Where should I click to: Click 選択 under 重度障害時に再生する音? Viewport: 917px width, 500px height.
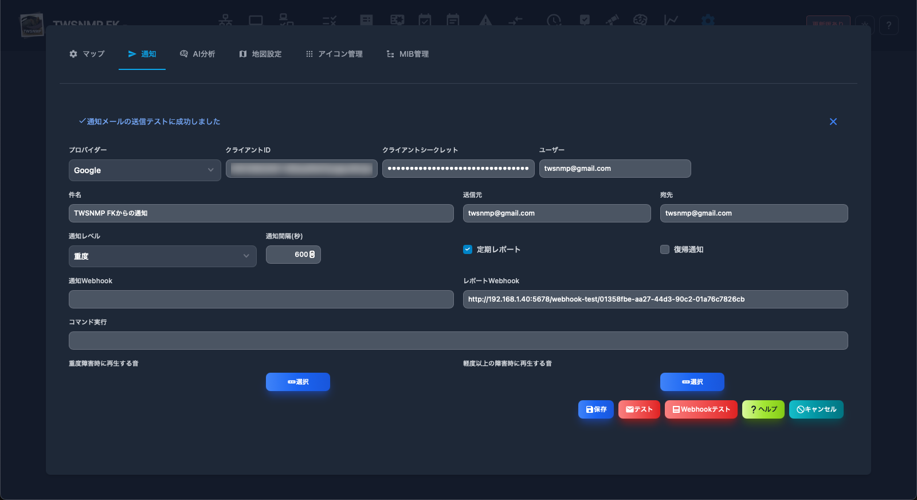(298, 382)
